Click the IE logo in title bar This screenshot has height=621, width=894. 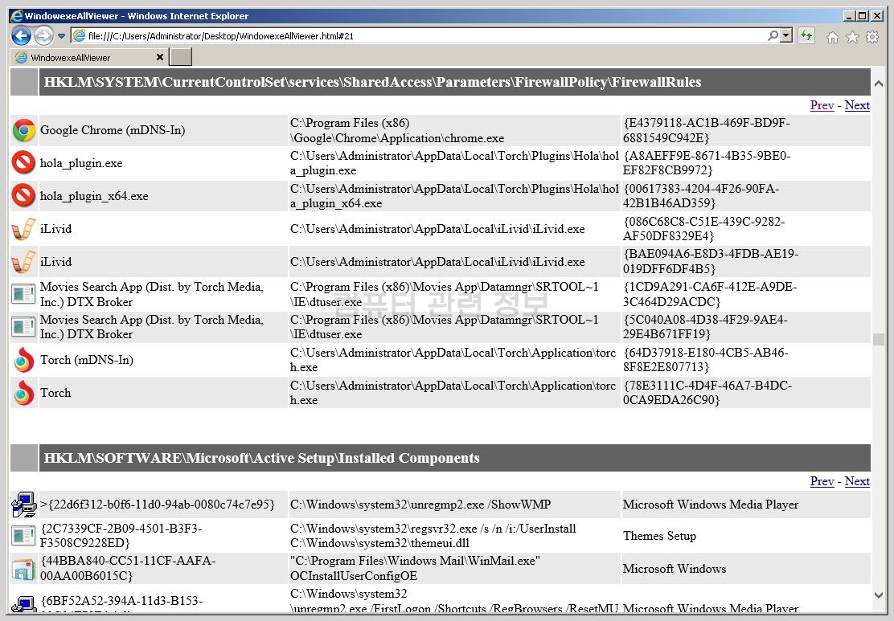tap(17, 16)
